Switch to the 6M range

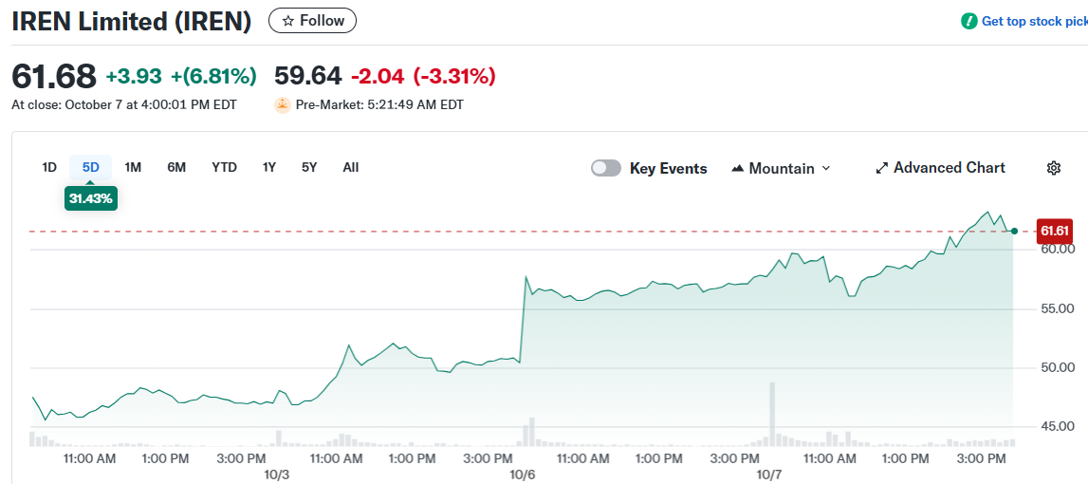(176, 168)
